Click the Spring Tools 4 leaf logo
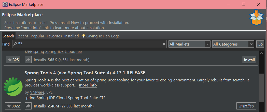This screenshot has height=112, width=267. 13,87
